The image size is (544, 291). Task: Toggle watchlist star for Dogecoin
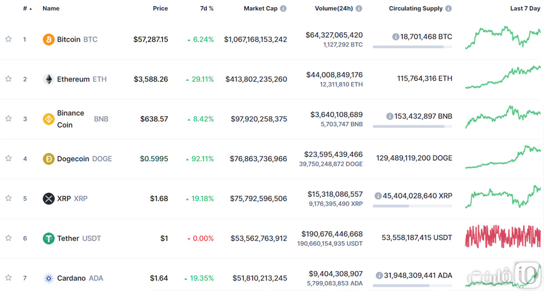(8, 159)
